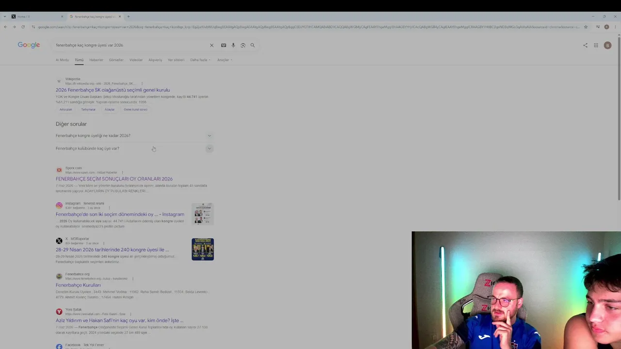Open more options for Yeni Şafak result

coord(130,314)
